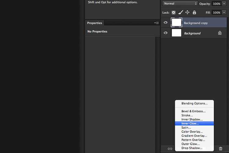Viewport: 229px width, 153px height.
Task: Hide the Background layer
Action: click(x=165, y=33)
